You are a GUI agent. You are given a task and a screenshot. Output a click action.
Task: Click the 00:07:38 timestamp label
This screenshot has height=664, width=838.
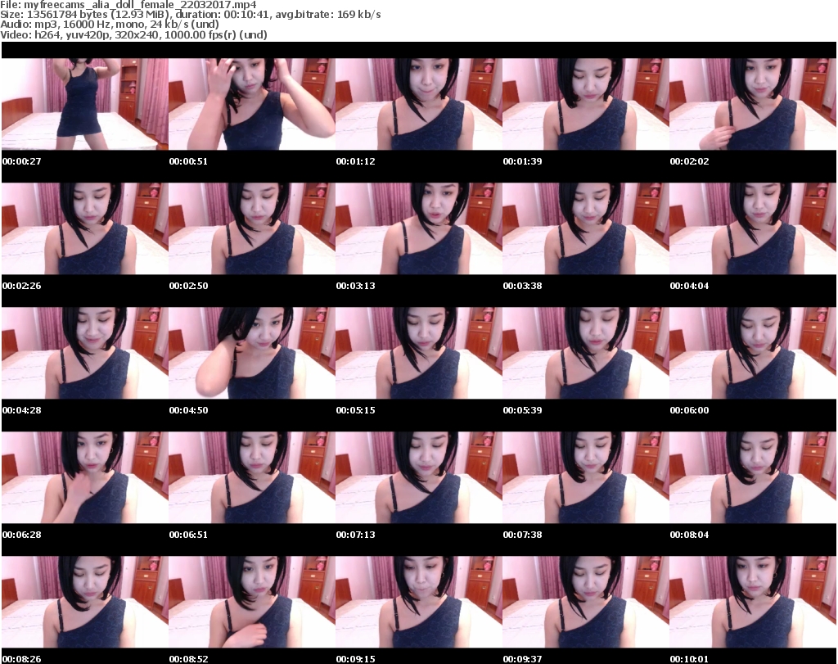[523, 535]
